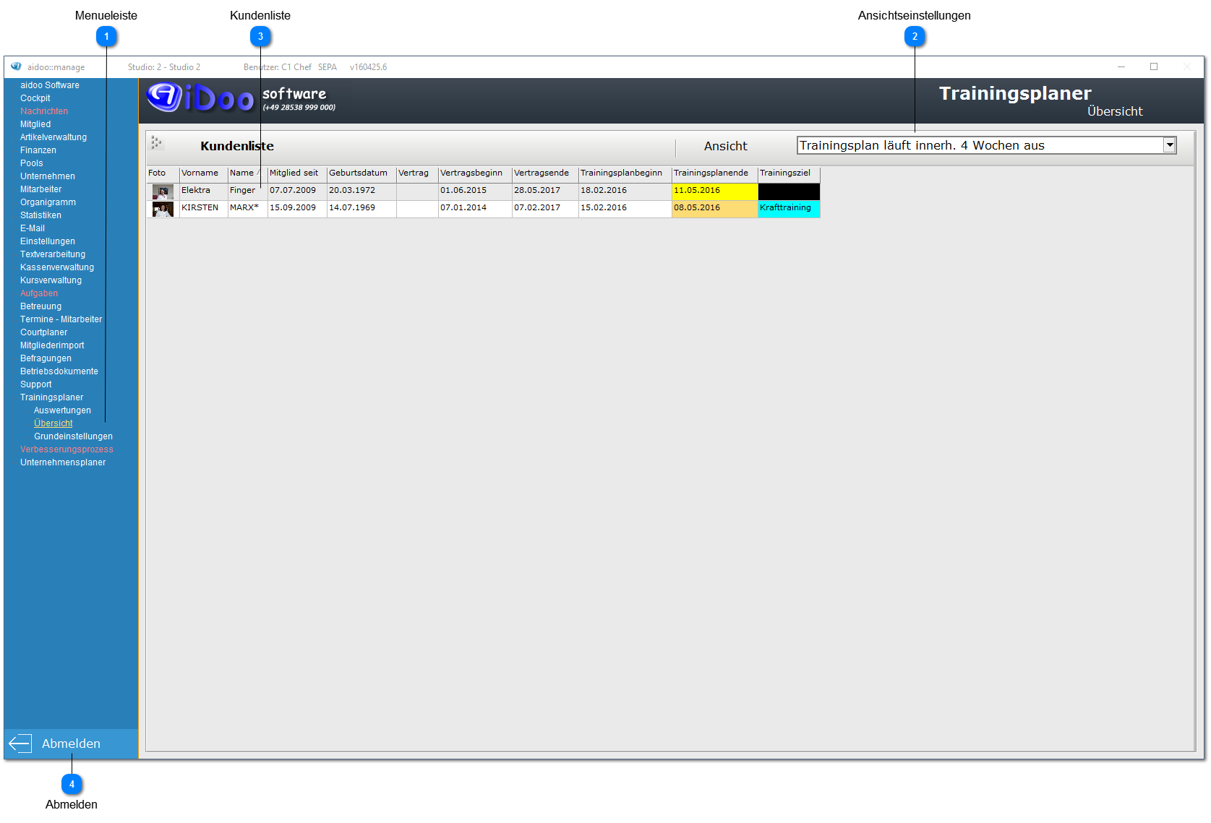The height and width of the screenshot is (823, 1211).
Task: Click the Abmelden arrow icon
Action: 20,744
